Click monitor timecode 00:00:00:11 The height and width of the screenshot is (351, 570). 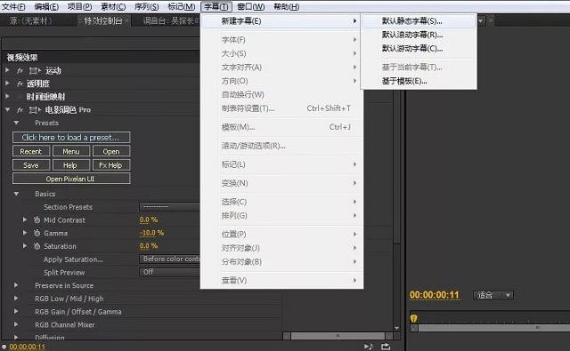435,295
